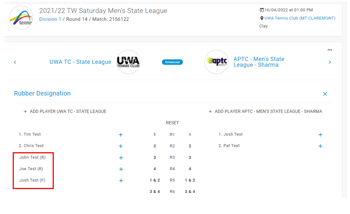Open the Division 1 link
This screenshot has height=214, width=350.
(50, 19)
